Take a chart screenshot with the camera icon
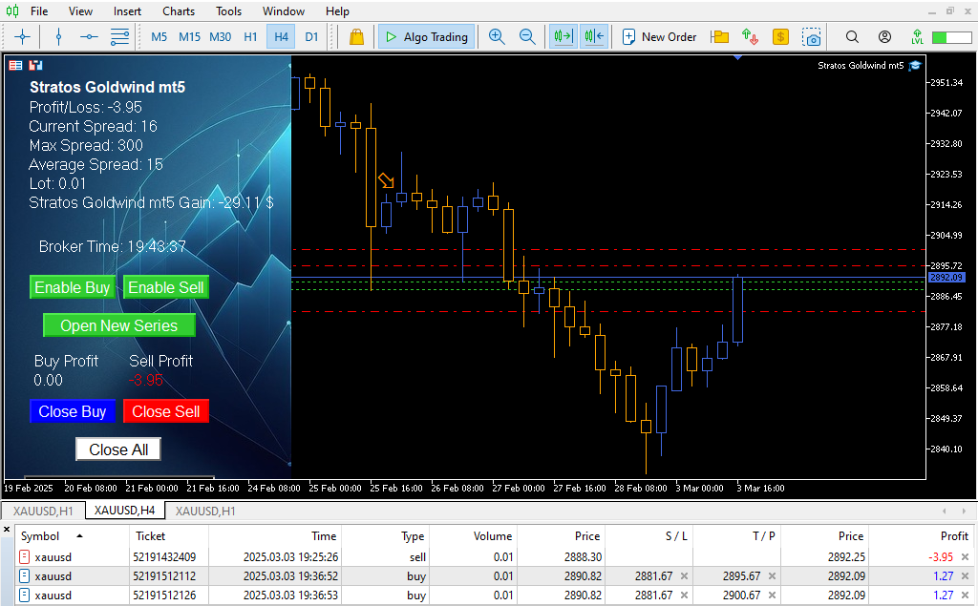 (812, 36)
